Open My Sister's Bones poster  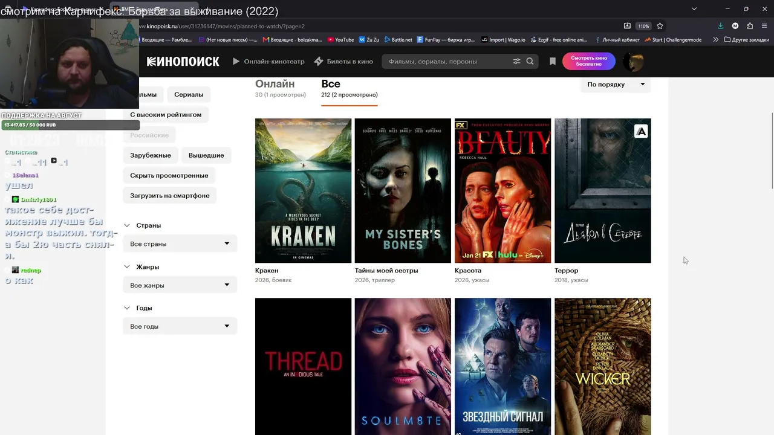pos(403,190)
